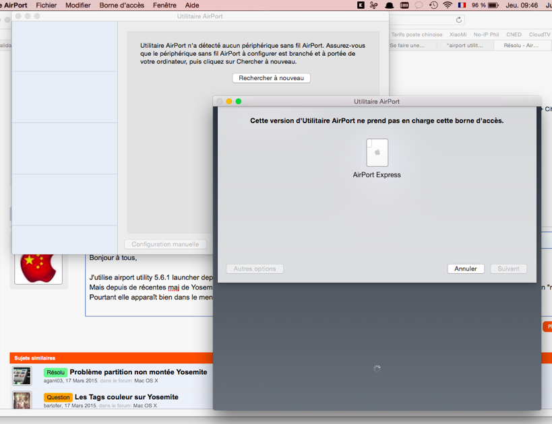Open the Fichier menu

pos(46,5)
